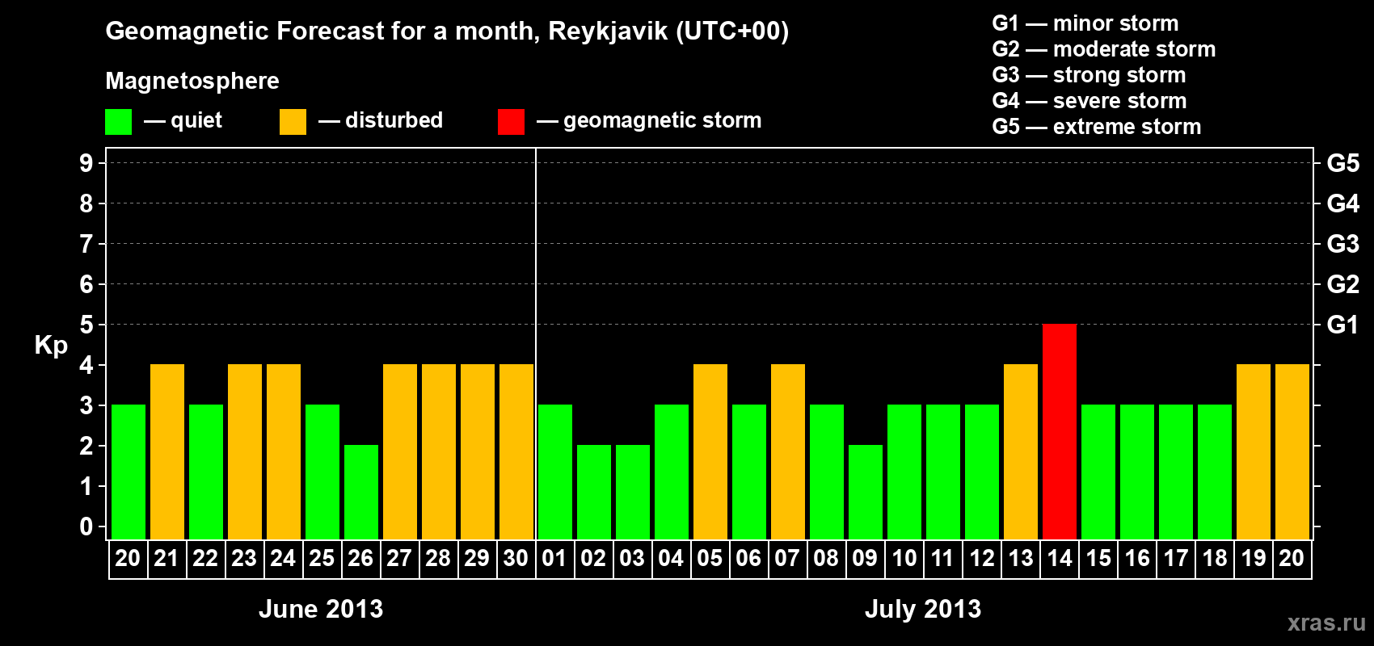Select the green bar for July 01
Image resolution: width=1374 pixels, height=646 pixels.
point(555,472)
